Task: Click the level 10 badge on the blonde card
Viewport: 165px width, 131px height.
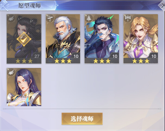Action: [153, 56]
